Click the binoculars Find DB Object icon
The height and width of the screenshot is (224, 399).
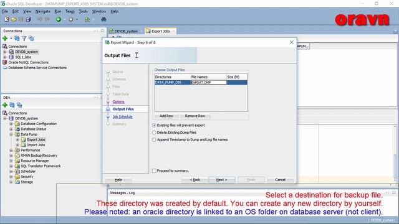click(x=103, y=19)
